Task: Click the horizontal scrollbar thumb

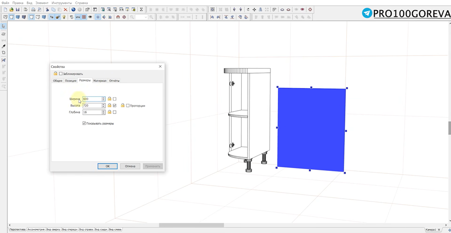Action: pos(191,225)
